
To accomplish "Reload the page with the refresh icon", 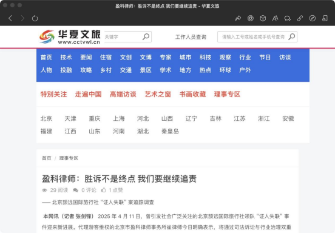I will click(x=35, y=18).
